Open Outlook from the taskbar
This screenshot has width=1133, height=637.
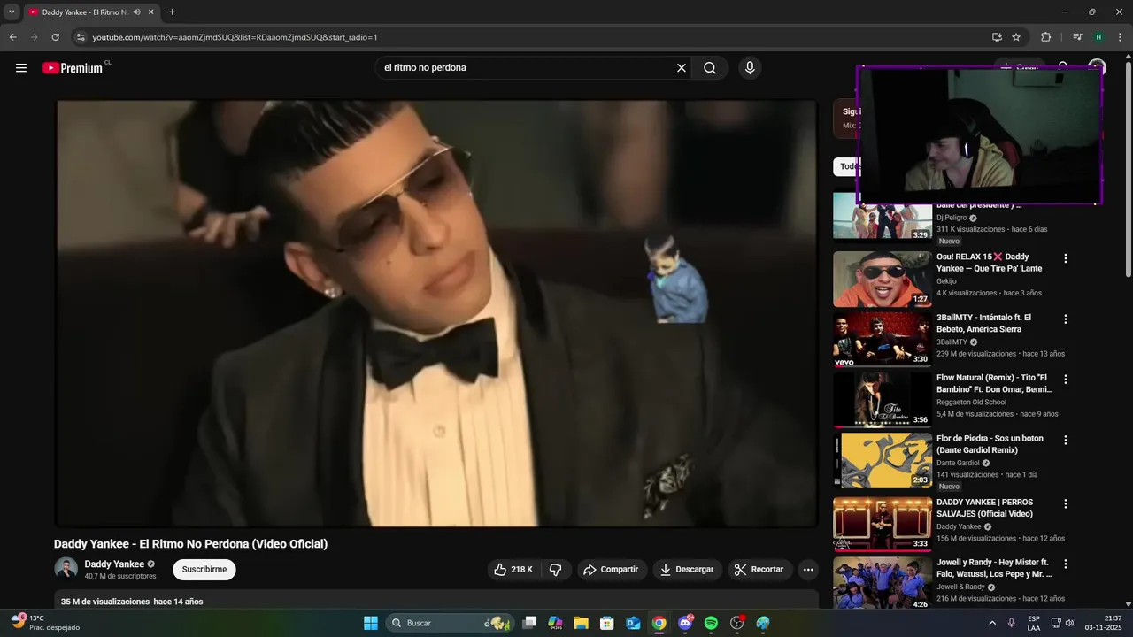[633, 623]
